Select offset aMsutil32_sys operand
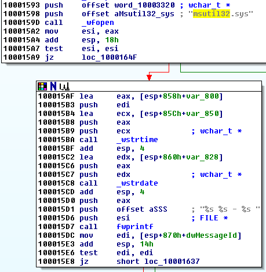266x272 pixels. pos(128,14)
